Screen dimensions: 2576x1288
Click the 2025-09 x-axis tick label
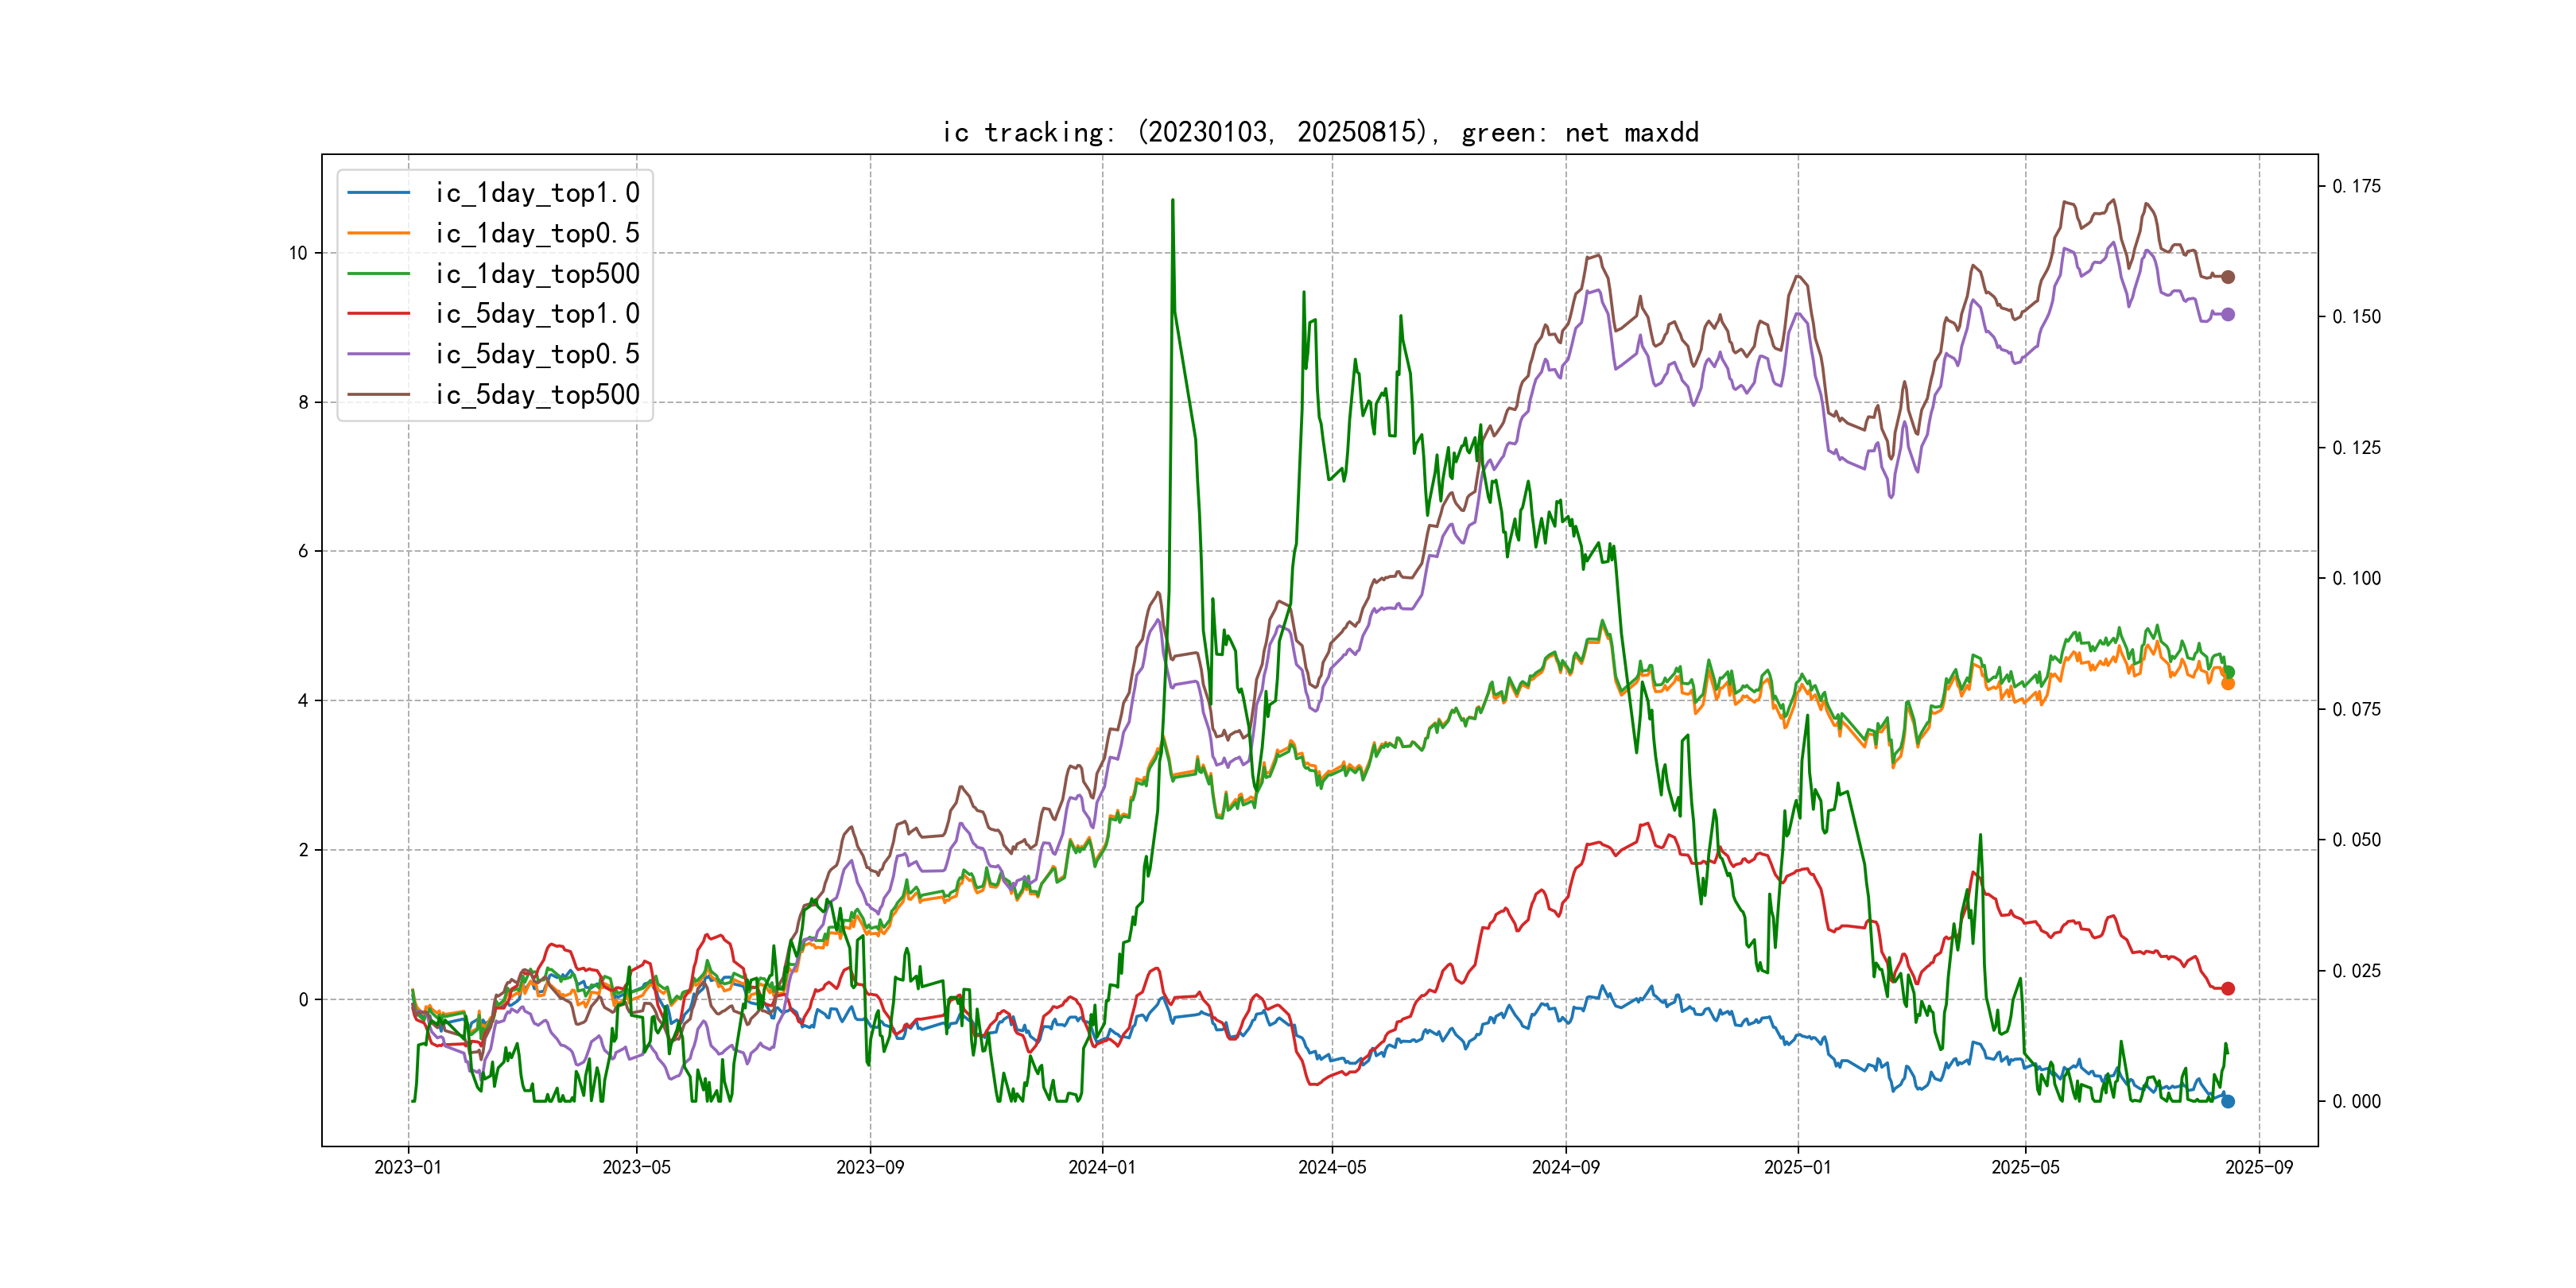point(2259,1167)
